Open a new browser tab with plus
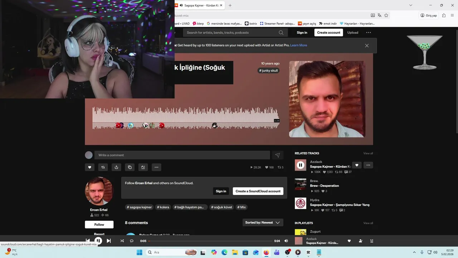This screenshot has height=258, width=458. [x=230, y=5]
